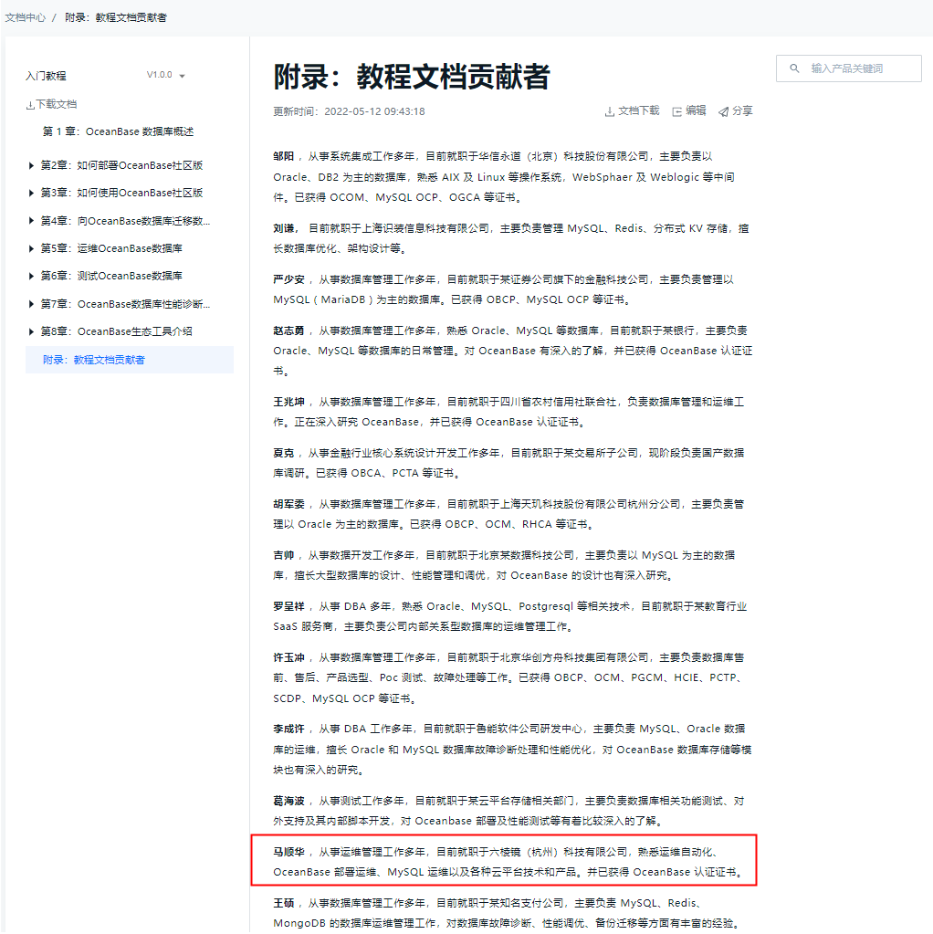Click 入门教程 sidebar title
Screen dimensions: 933x934
tap(46, 76)
